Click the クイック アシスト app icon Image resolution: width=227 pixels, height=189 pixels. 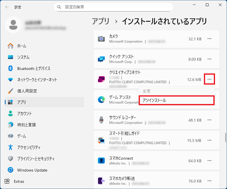[x=102, y=59]
